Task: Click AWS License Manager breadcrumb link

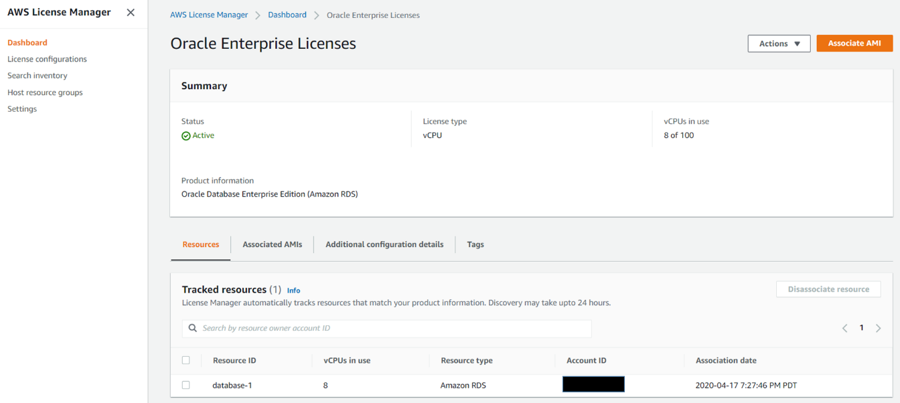Action: coord(209,15)
